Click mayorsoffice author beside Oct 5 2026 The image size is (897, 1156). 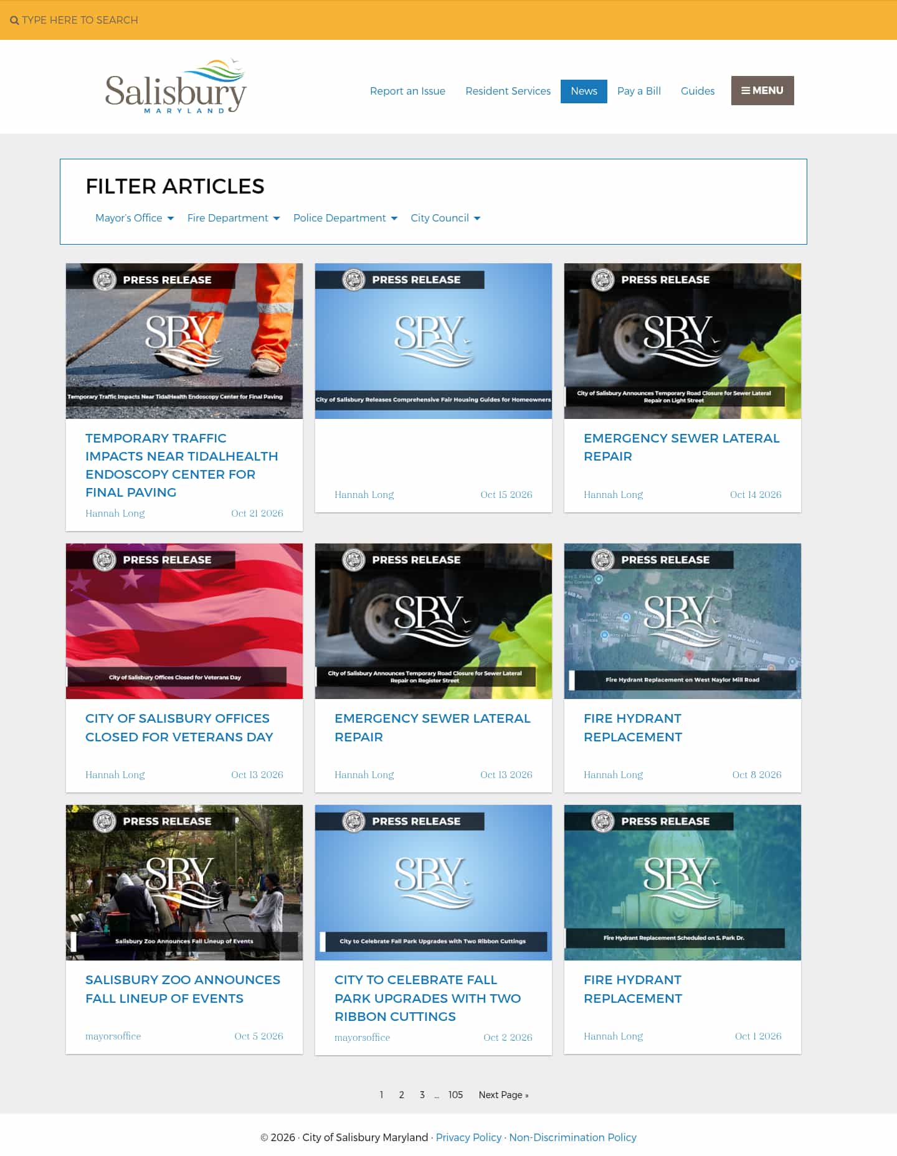(x=113, y=1036)
